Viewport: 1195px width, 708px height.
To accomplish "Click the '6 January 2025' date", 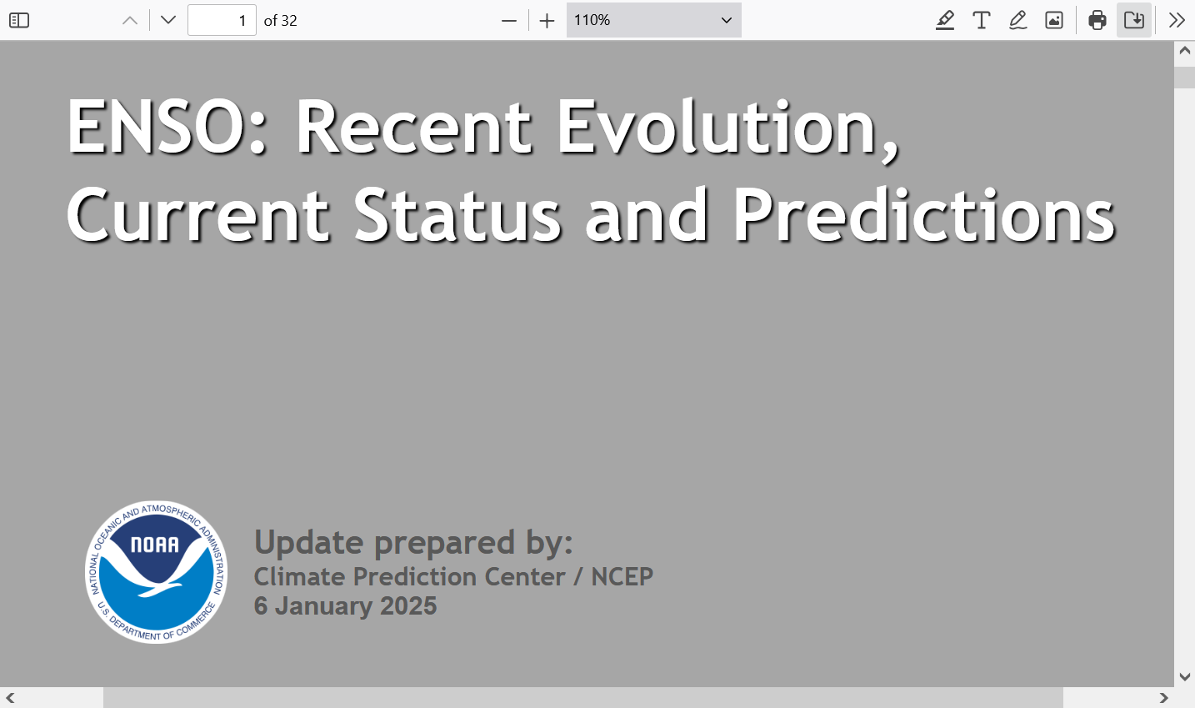I will [345, 605].
